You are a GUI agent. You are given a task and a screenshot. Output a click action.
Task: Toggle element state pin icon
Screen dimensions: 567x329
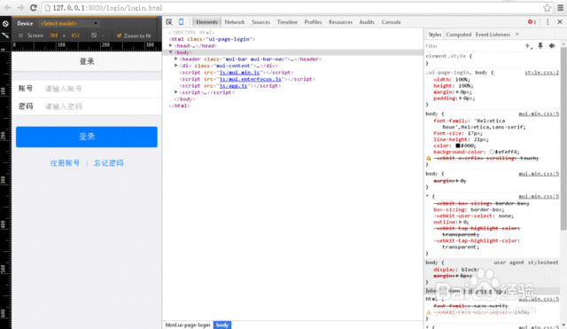540,45
